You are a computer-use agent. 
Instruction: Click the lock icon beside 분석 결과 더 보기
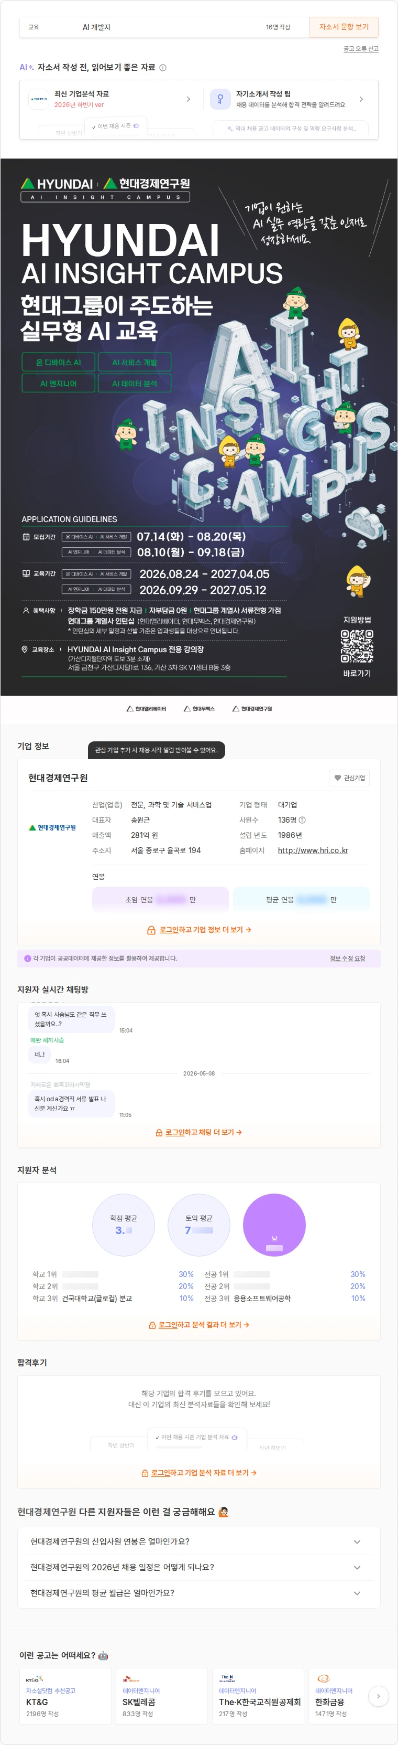tap(152, 1325)
